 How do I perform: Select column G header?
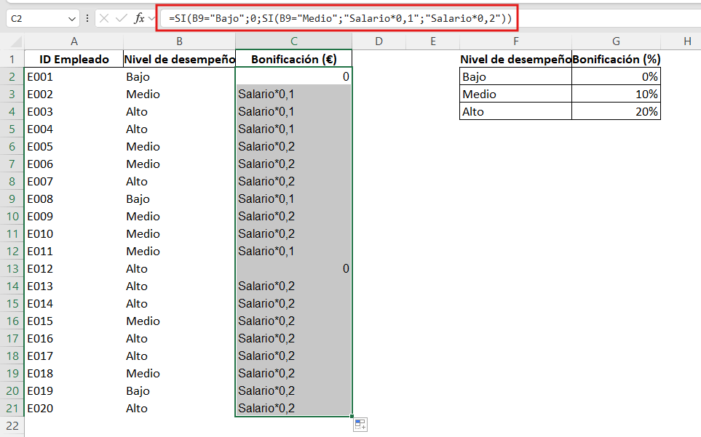tap(616, 41)
